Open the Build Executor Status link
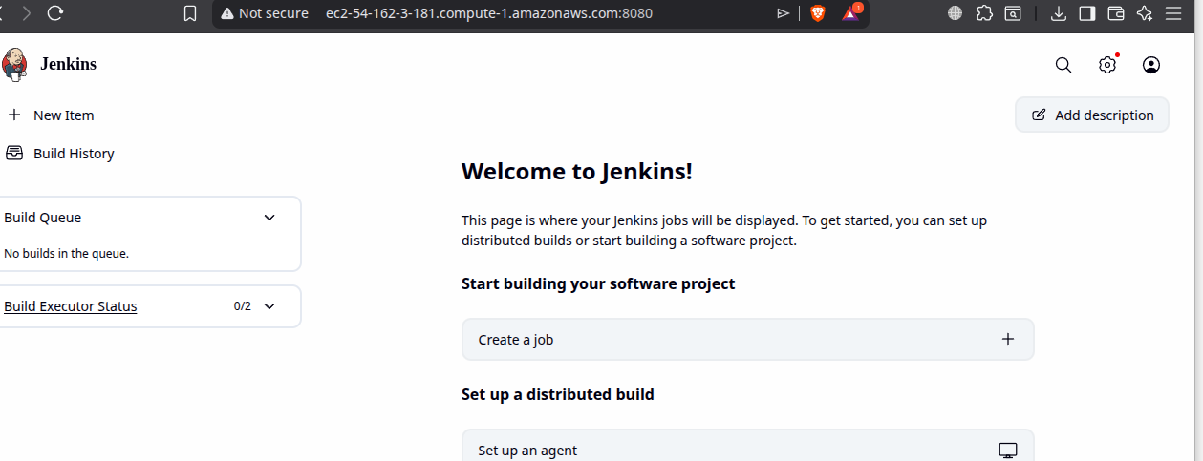Screen dimensions: 1203x461 [x=71, y=306]
